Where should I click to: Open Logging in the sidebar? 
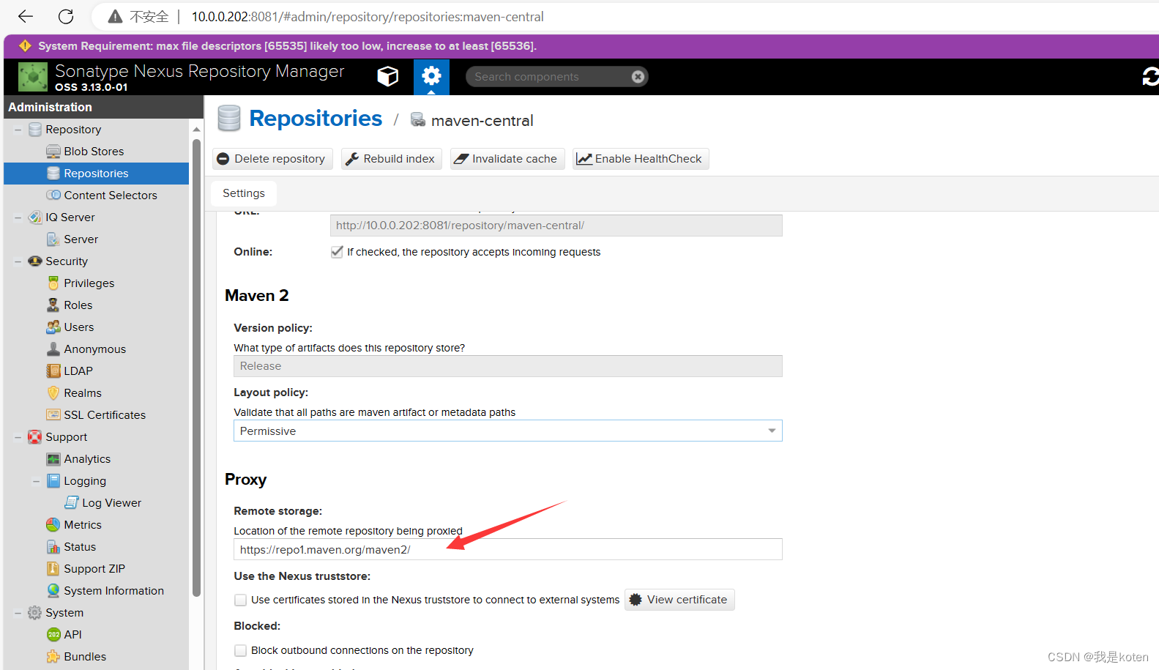pos(85,481)
